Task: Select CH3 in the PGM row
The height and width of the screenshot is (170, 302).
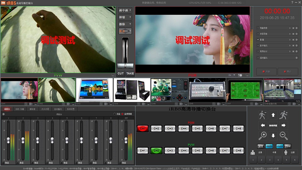Action: pos(170,128)
